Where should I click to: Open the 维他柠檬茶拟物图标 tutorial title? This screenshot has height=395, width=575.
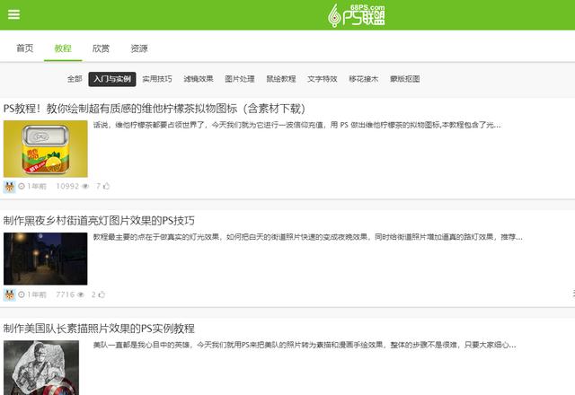click(x=154, y=109)
